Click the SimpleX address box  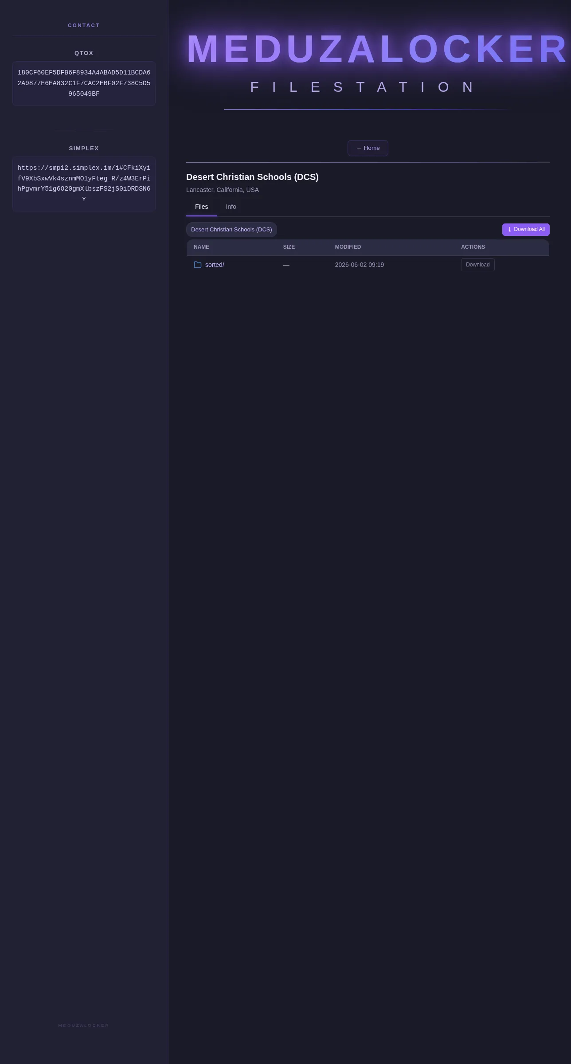point(84,184)
